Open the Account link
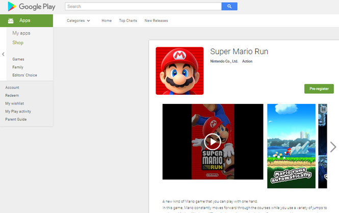Screen dimensions: 339x213 pyautogui.click(x=12, y=88)
